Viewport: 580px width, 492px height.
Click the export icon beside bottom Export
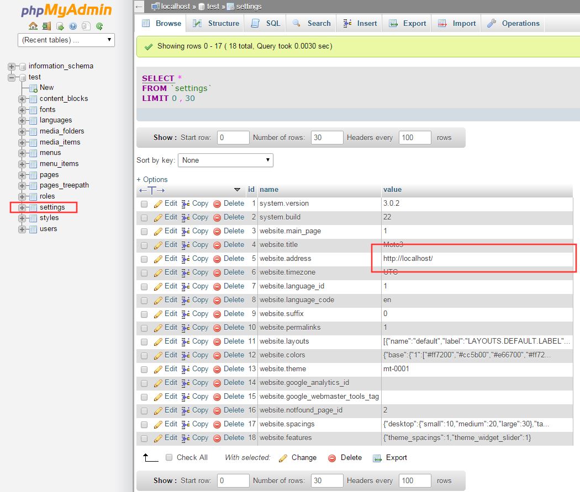[377, 458]
